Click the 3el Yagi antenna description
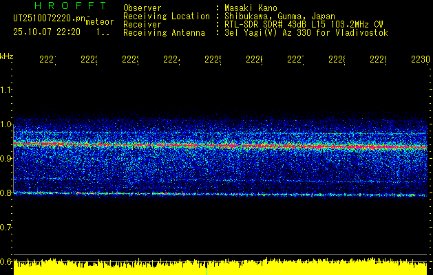The image size is (433, 275). coord(306,33)
